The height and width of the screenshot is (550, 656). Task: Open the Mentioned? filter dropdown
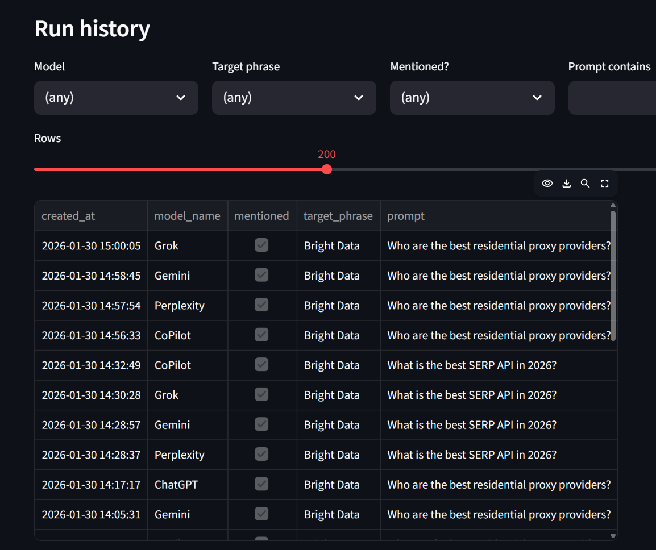tap(472, 97)
